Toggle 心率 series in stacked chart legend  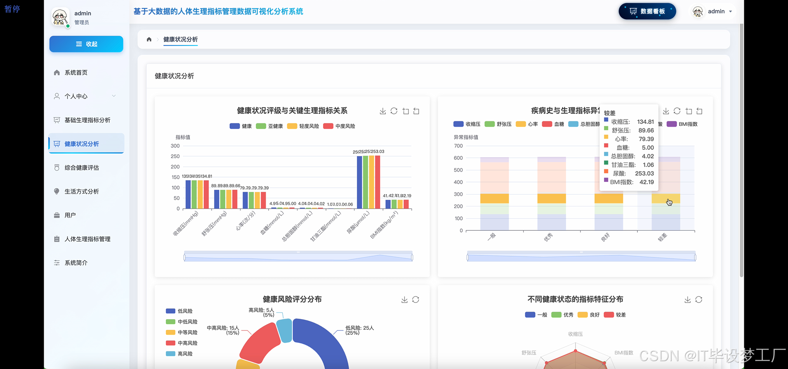(x=527, y=124)
